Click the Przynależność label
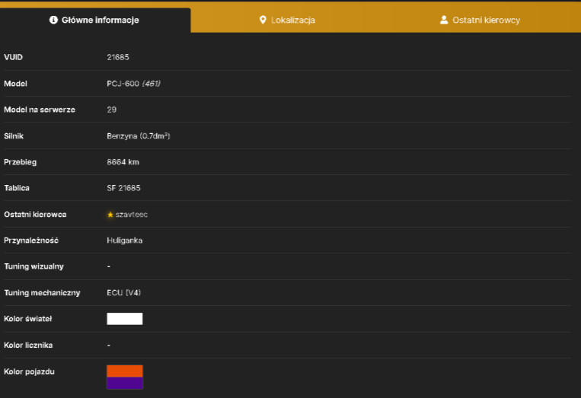This screenshot has height=398, width=581. [x=31, y=240]
